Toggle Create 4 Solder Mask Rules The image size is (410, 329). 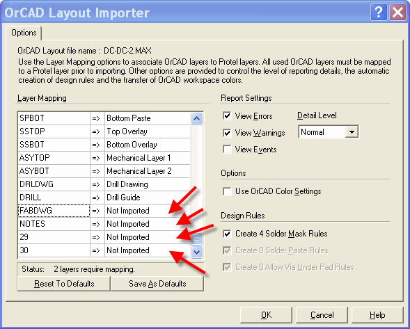point(227,234)
